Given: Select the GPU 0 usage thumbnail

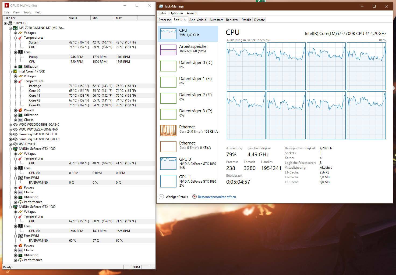Looking at the screenshot, I should (x=168, y=163).
